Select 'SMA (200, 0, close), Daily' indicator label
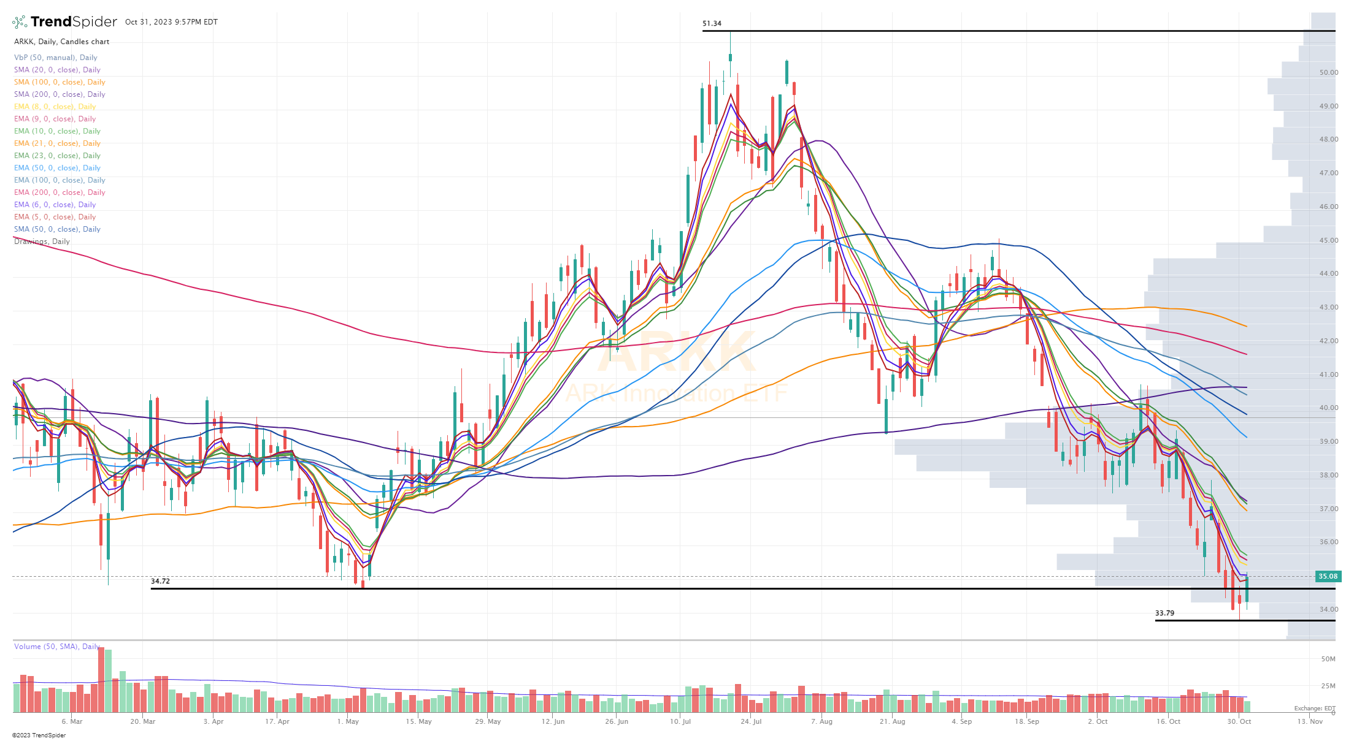The width and height of the screenshot is (1354, 741). coord(60,94)
